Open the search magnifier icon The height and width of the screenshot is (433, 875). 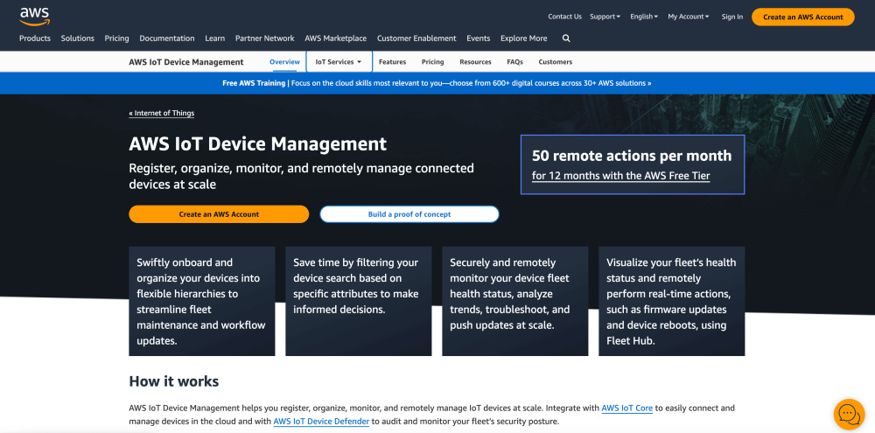[566, 38]
